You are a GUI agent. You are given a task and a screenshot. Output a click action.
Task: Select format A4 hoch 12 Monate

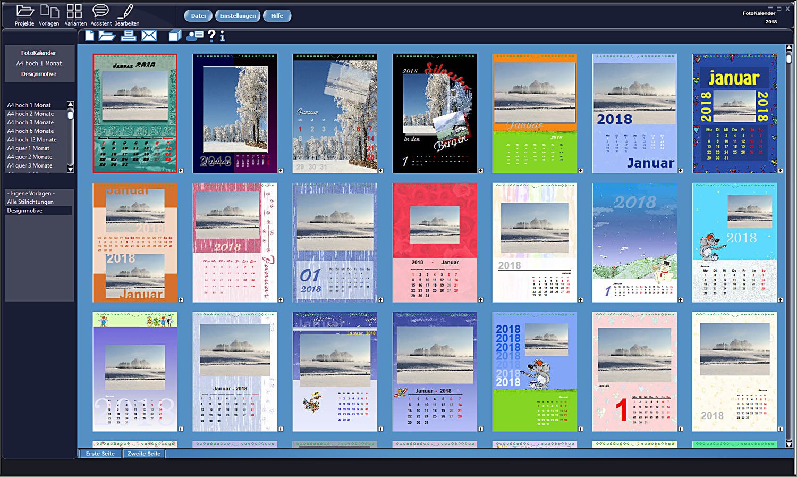(x=36, y=140)
